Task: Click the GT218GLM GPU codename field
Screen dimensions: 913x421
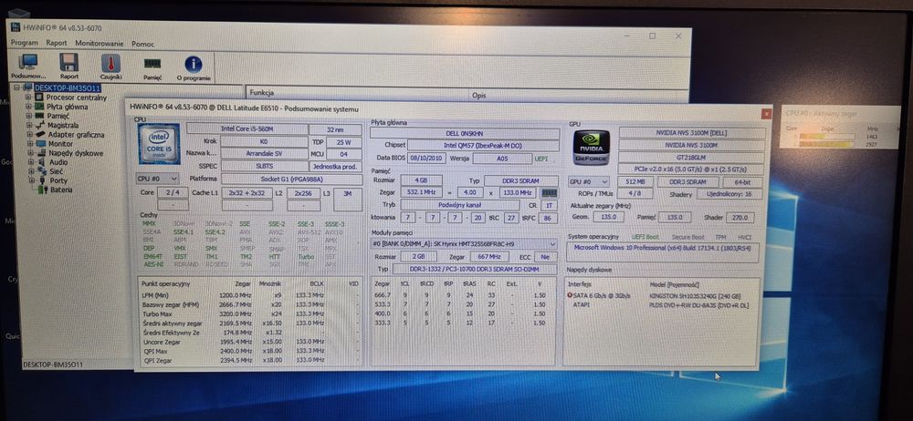Action: click(x=691, y=158)
